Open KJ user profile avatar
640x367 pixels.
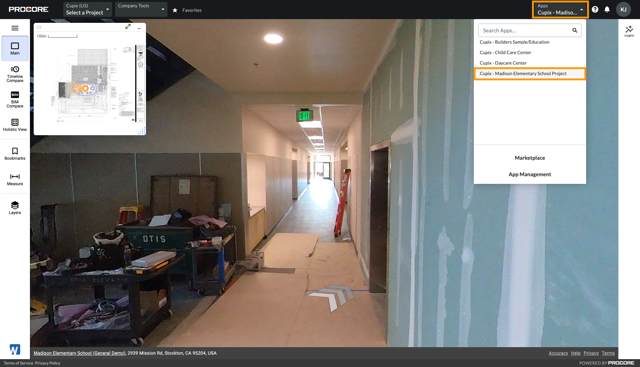click(x=624, y=9)
